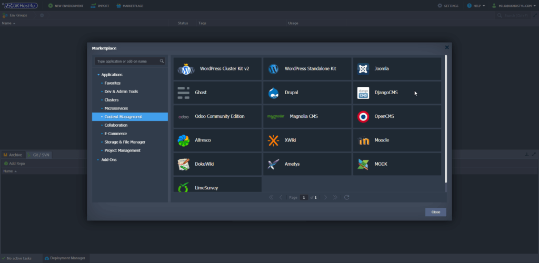
Task: Select the Microservices category
Action: coord(116,108)
